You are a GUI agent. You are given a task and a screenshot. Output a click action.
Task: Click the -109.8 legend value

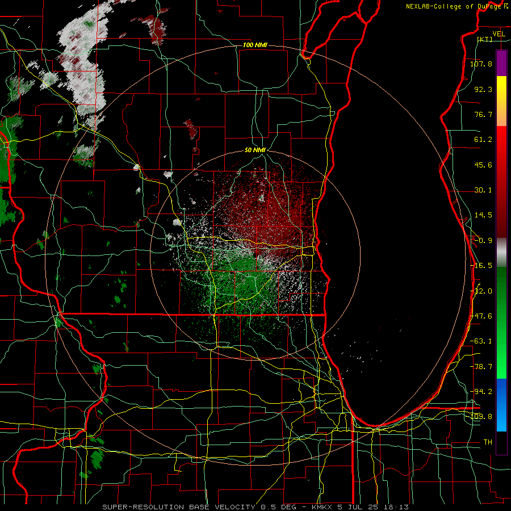click(481, 417)
